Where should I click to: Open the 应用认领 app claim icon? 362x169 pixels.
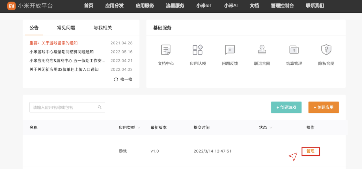(198, 50)
